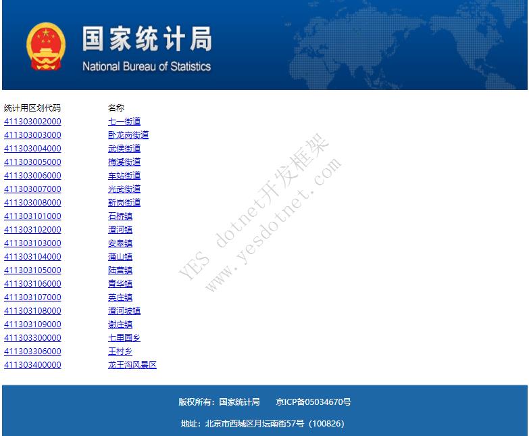The width and height of the screenshot is (529, 436).
Task: Open code link 411303002000
Action: pos(32,122)
